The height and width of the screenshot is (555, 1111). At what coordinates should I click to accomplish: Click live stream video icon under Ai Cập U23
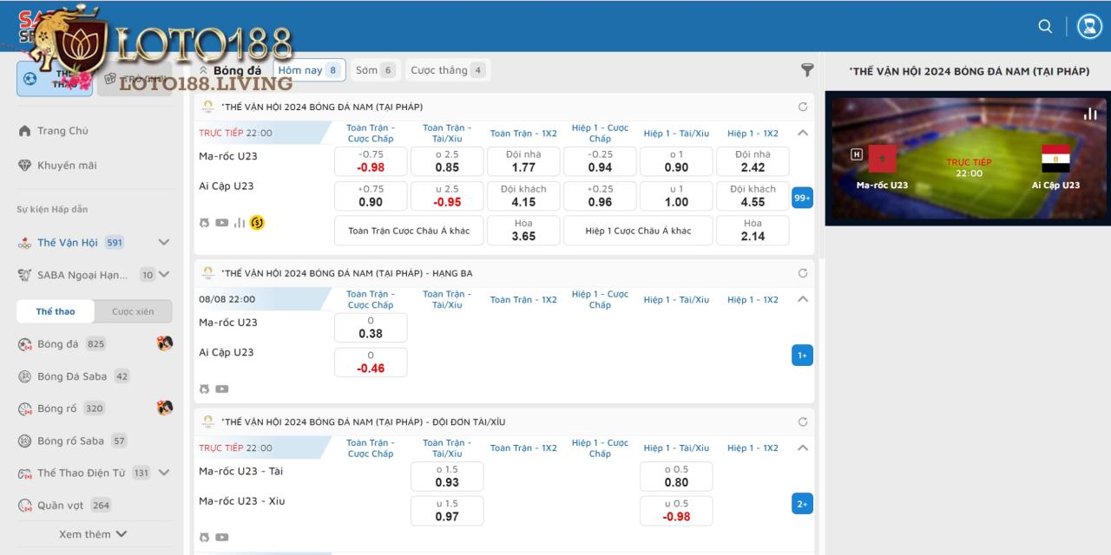[222, 223]
